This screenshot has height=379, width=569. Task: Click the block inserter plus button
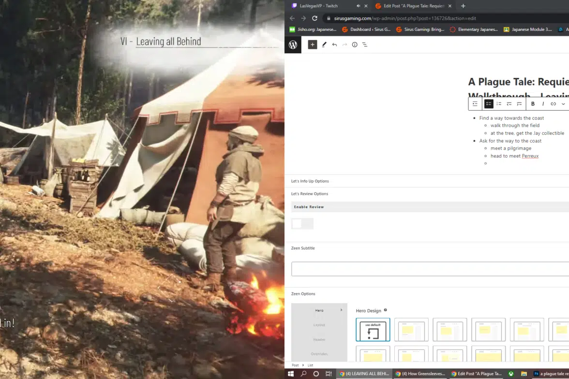pyautogui.click(x=313, y=44)
